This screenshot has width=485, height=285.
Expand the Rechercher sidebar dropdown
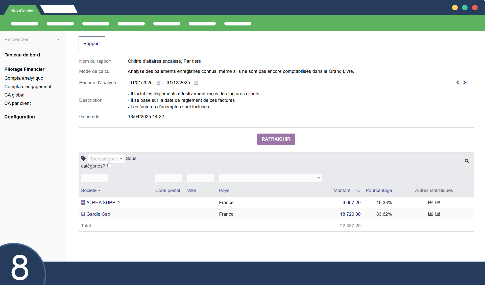pos(58,40)
